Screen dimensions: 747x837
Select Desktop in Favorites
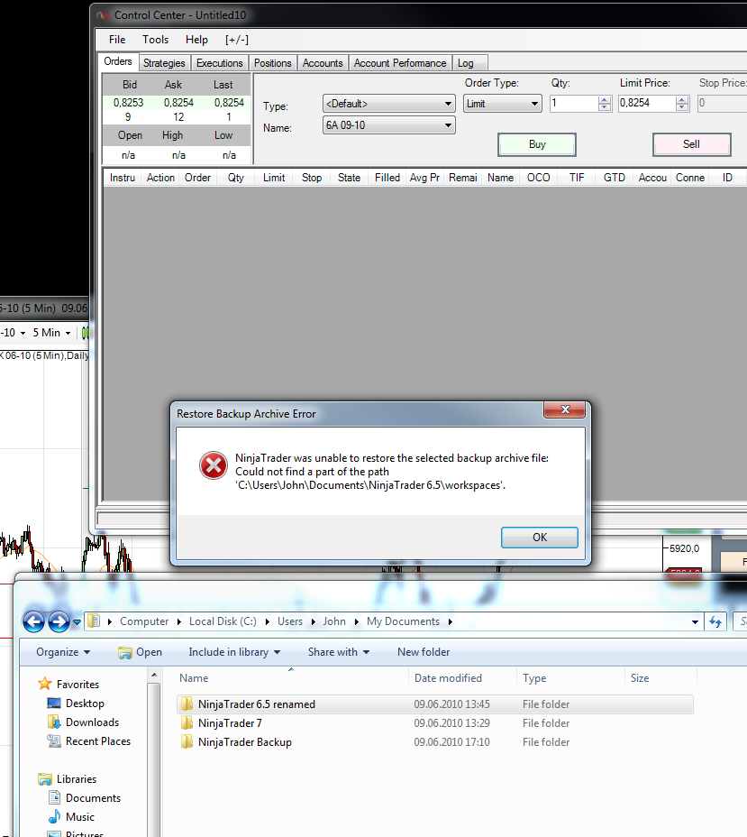coord(84,704)
